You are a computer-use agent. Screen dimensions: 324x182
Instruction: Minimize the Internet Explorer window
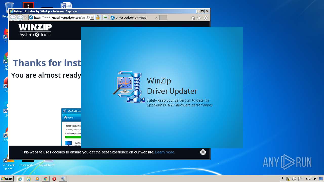coord(198,11)
